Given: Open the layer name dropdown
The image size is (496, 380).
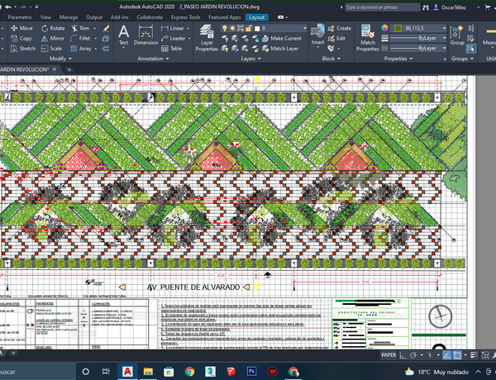Looking at the screenshot, I should (x=281, y=28).
